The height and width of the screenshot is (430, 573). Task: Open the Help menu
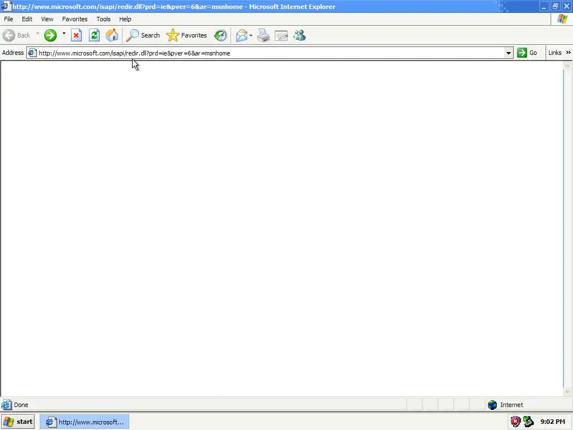coord(125,19)
